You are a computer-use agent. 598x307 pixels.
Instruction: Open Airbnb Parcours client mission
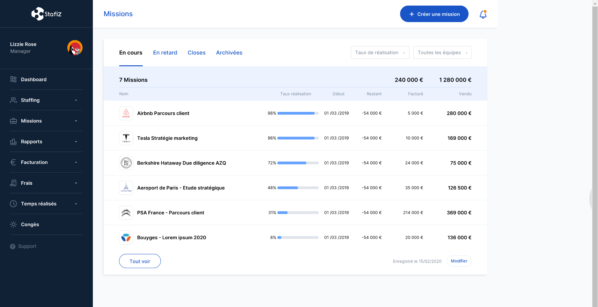point(163,113)
